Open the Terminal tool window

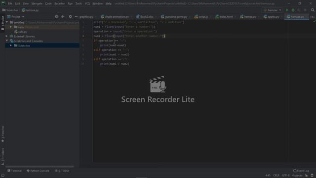(14, 171)
